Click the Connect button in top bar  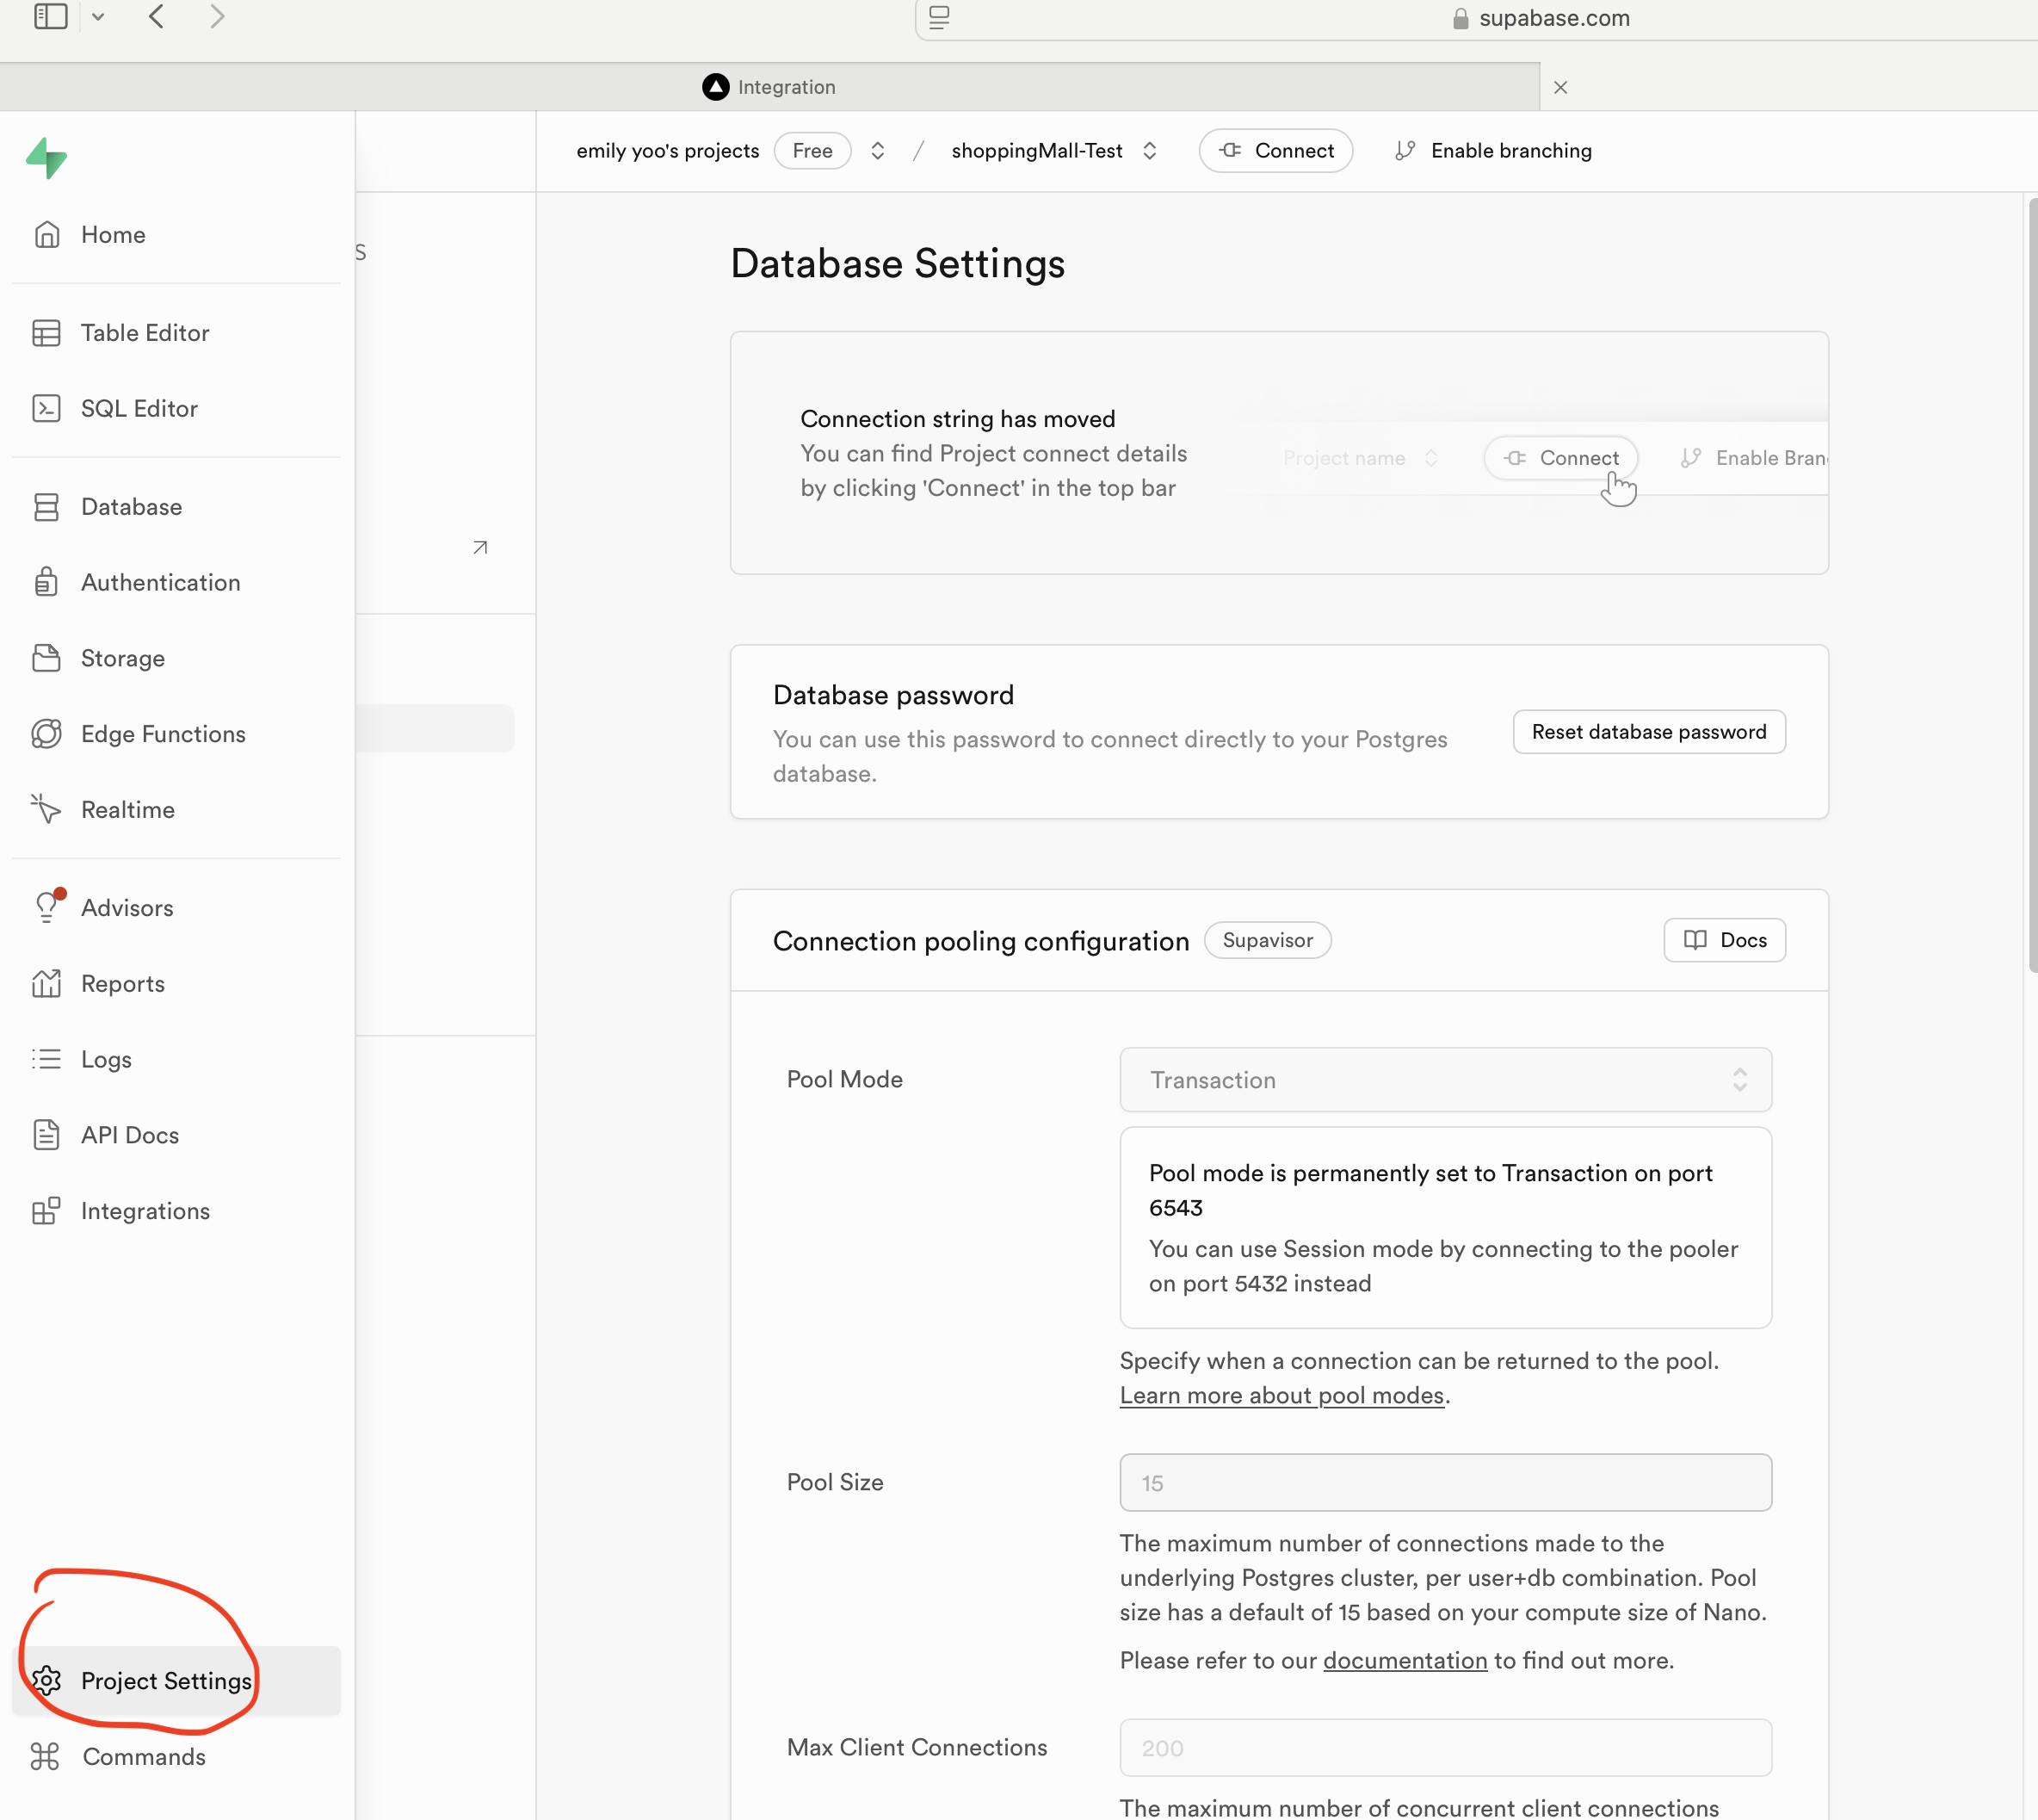coord(1275,151)
